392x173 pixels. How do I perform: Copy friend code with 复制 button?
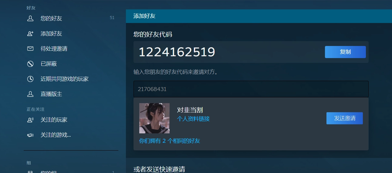click(345, 52)
